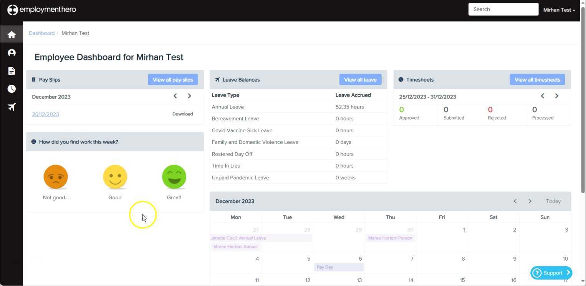Click Janette Cecil's Annual Leave calendar entry
The image size is (586, 286).
click(x=238, y=238)
